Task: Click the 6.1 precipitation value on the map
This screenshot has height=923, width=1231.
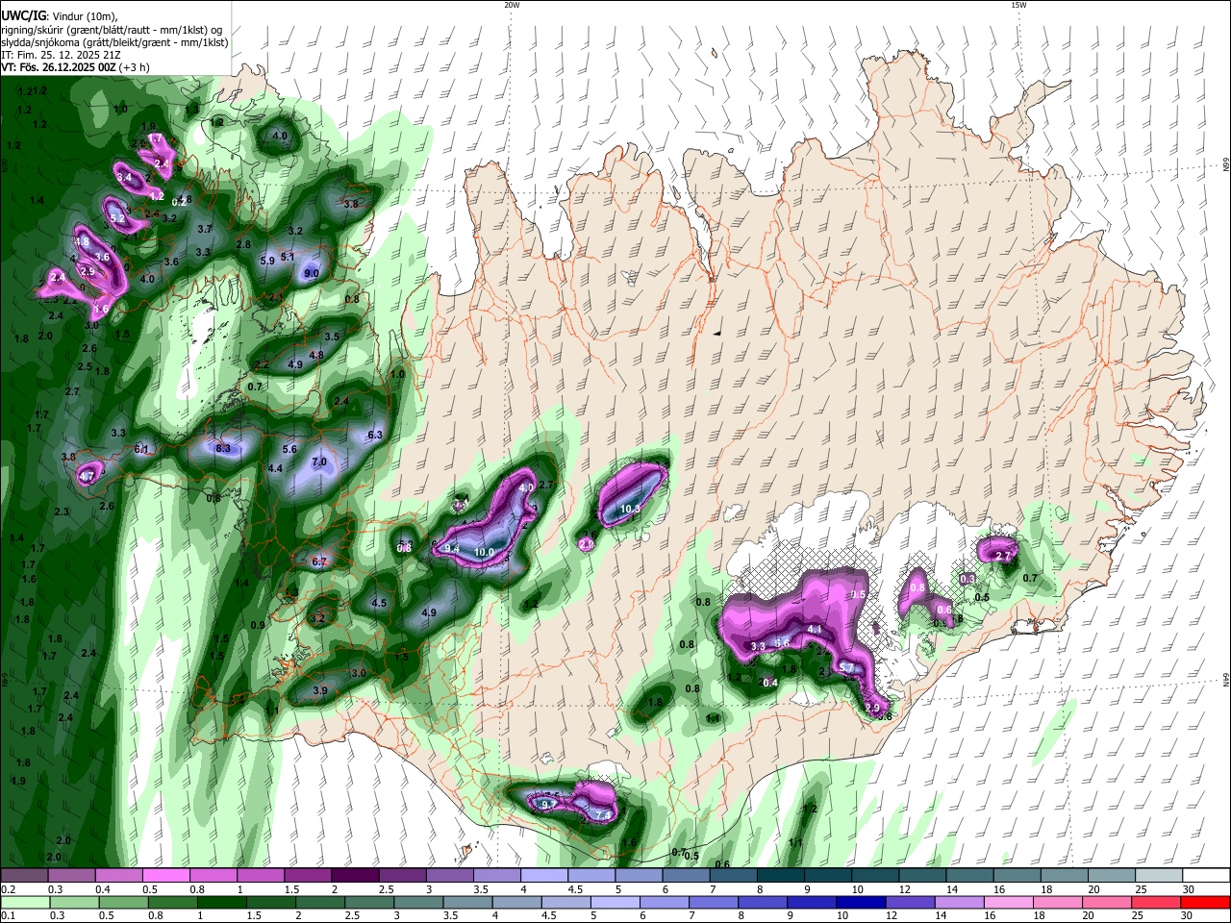Action: point(141,449)
